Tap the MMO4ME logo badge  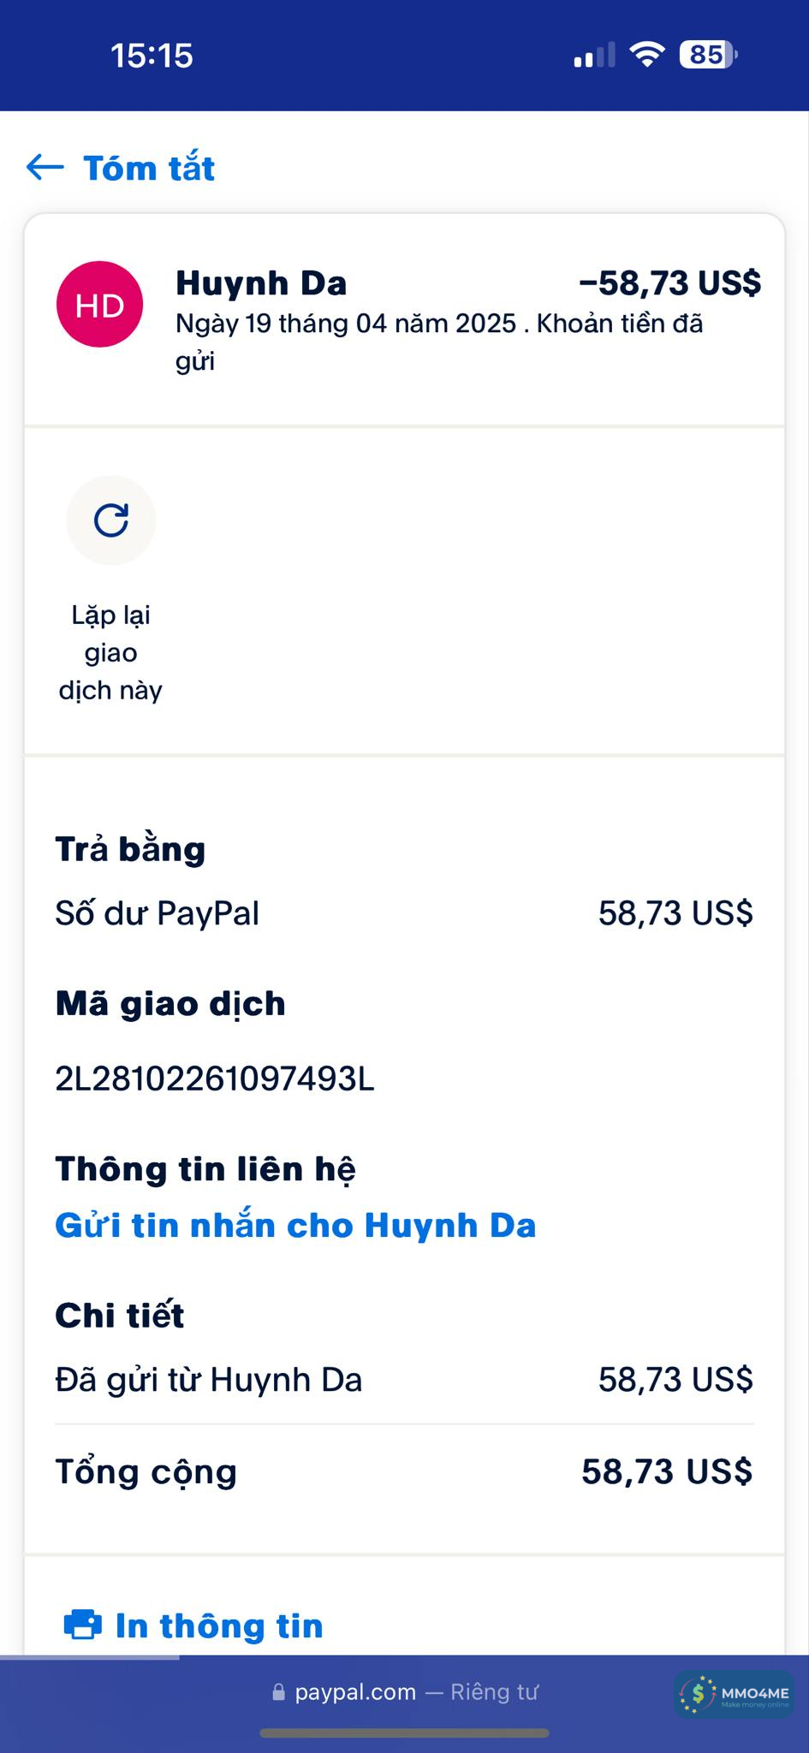(x=735, y=1694)
